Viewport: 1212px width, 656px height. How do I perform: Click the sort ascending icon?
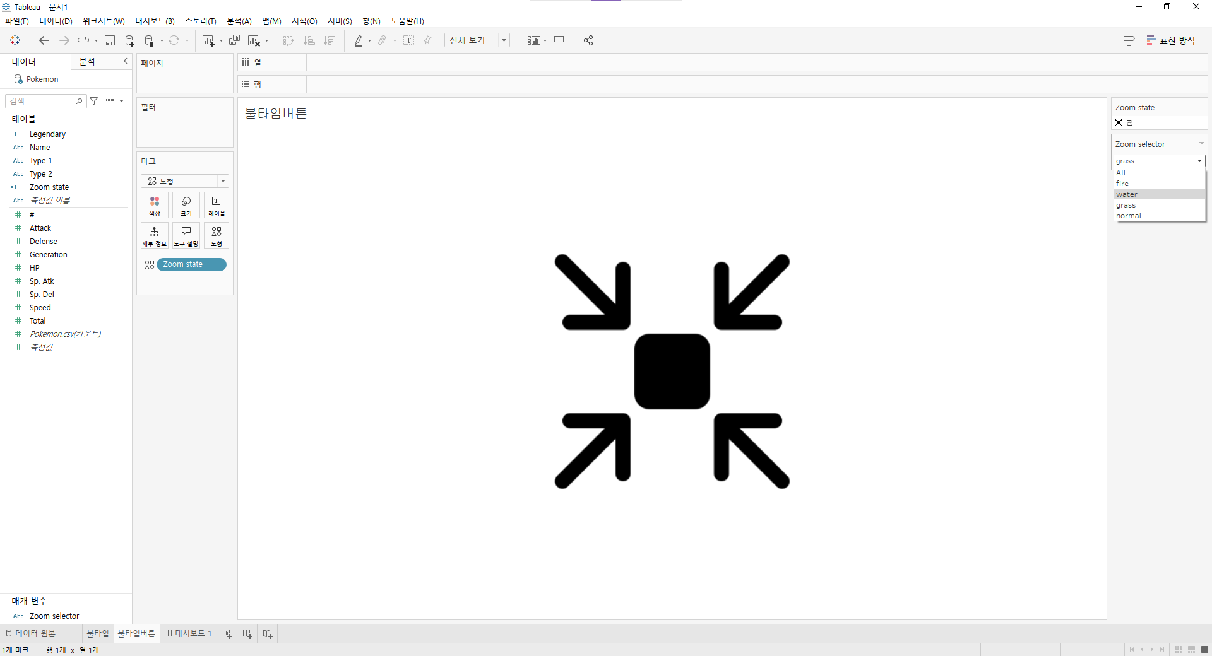(x=309, y=40)
